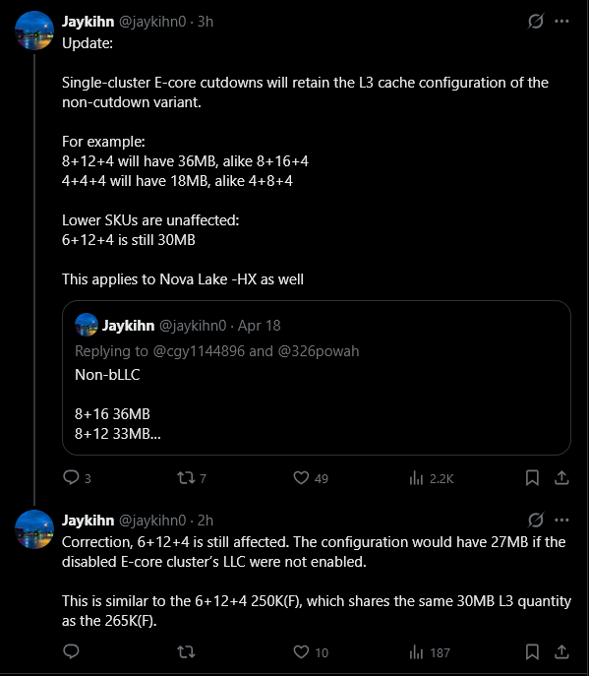Open the @jaykihn0 handle on the top post

[152, 22]
